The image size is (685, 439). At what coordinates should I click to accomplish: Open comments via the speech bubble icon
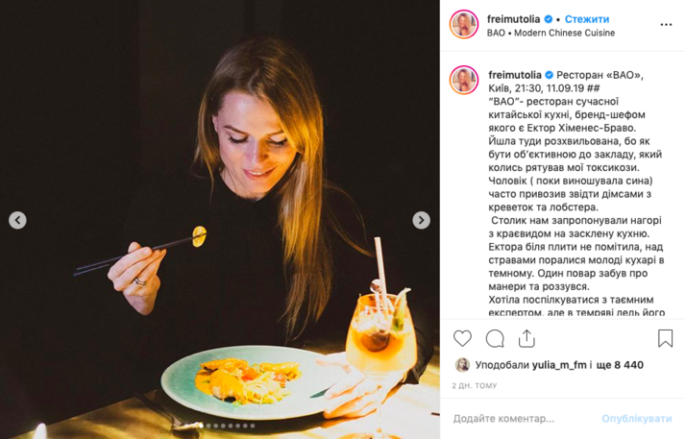495,338
